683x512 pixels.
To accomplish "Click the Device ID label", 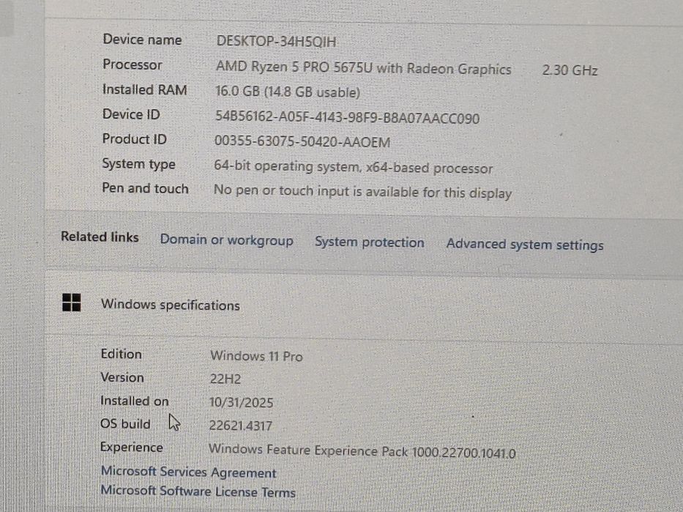I will pyautogui.click(x=131, y=114).
